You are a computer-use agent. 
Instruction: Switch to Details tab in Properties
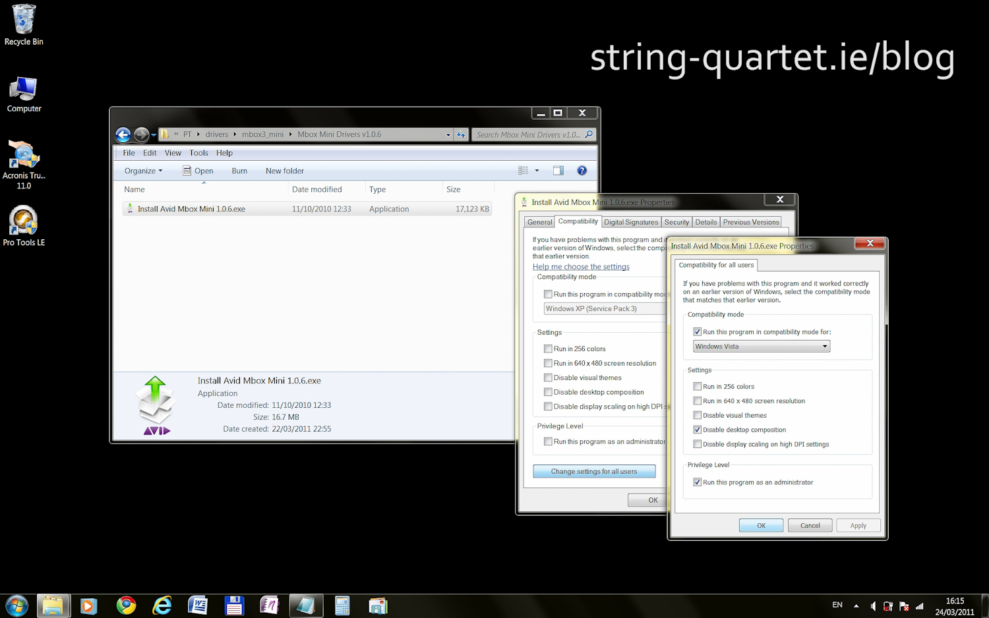705,222
